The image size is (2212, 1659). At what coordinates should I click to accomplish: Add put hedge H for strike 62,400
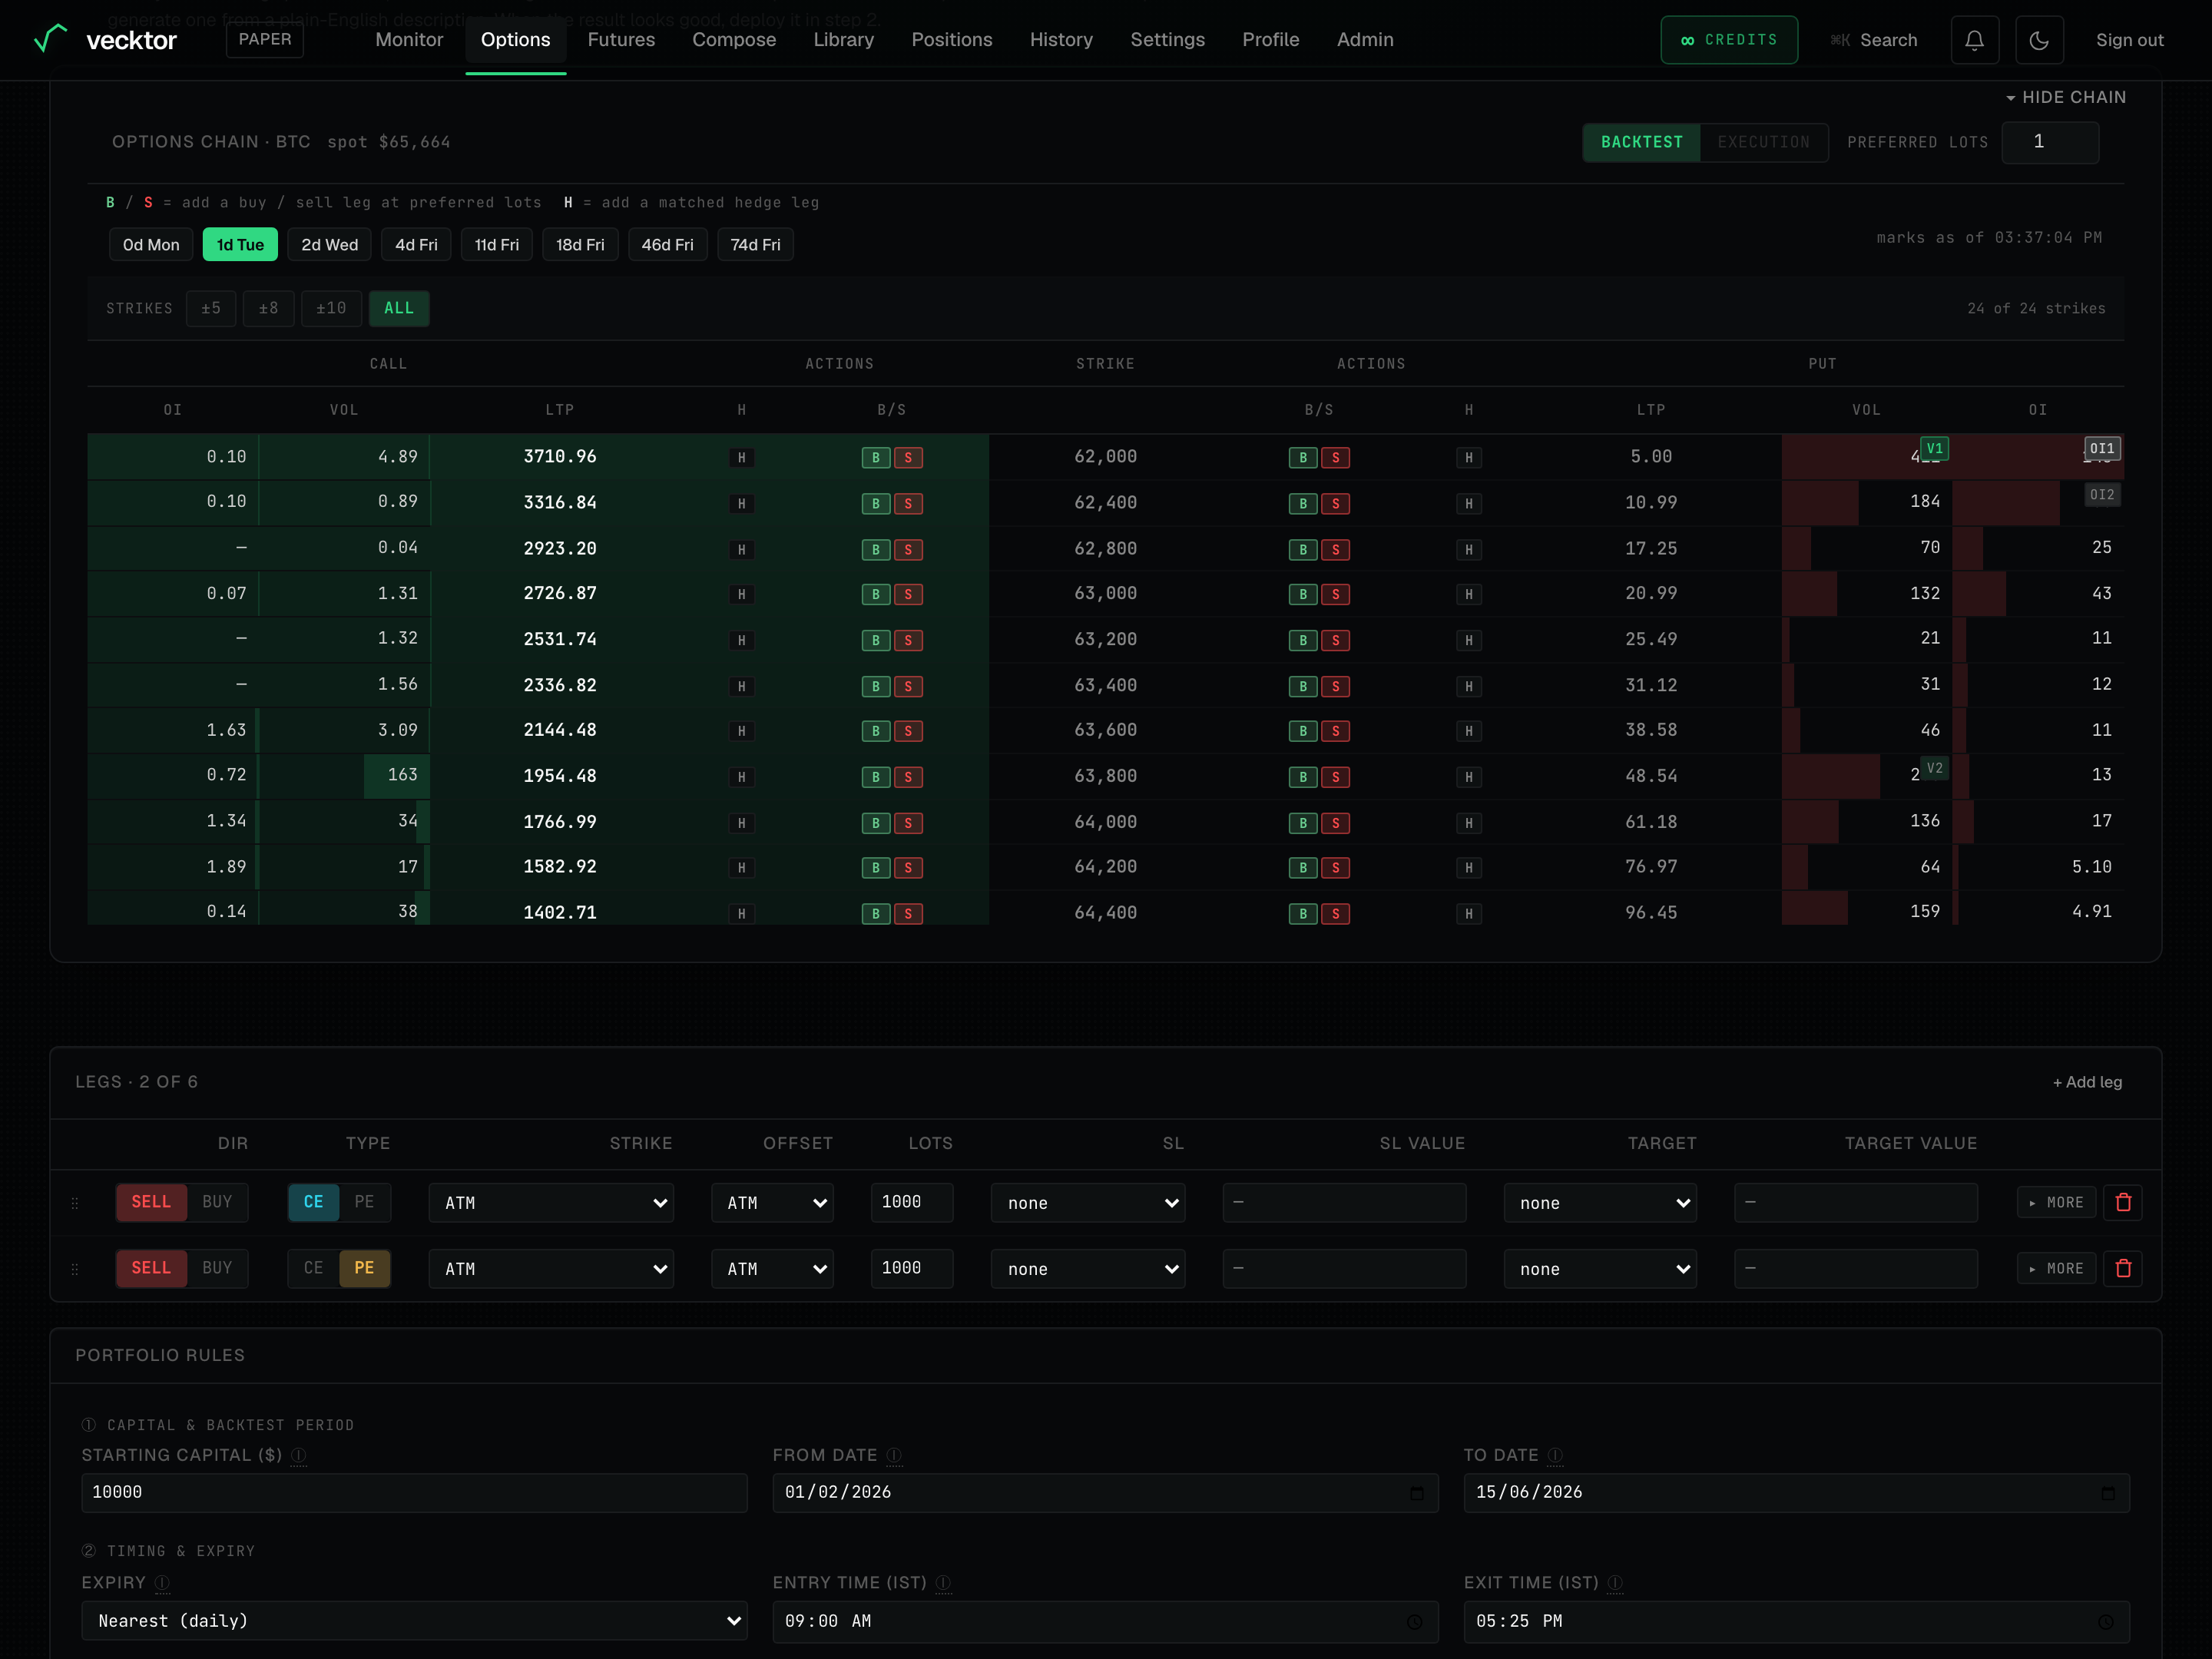(x=1469, y=504)
